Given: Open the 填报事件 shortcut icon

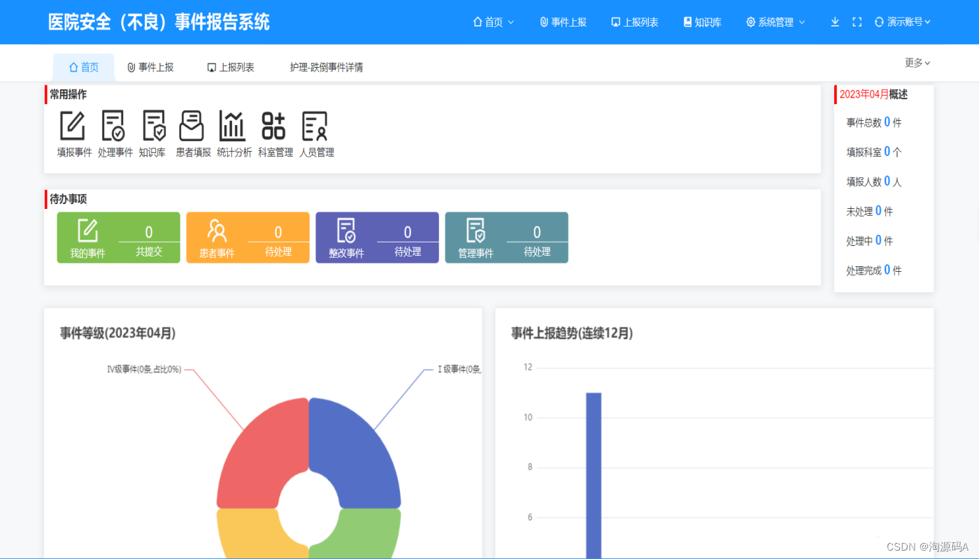Looking at the screenshot, I should [73, 126].
